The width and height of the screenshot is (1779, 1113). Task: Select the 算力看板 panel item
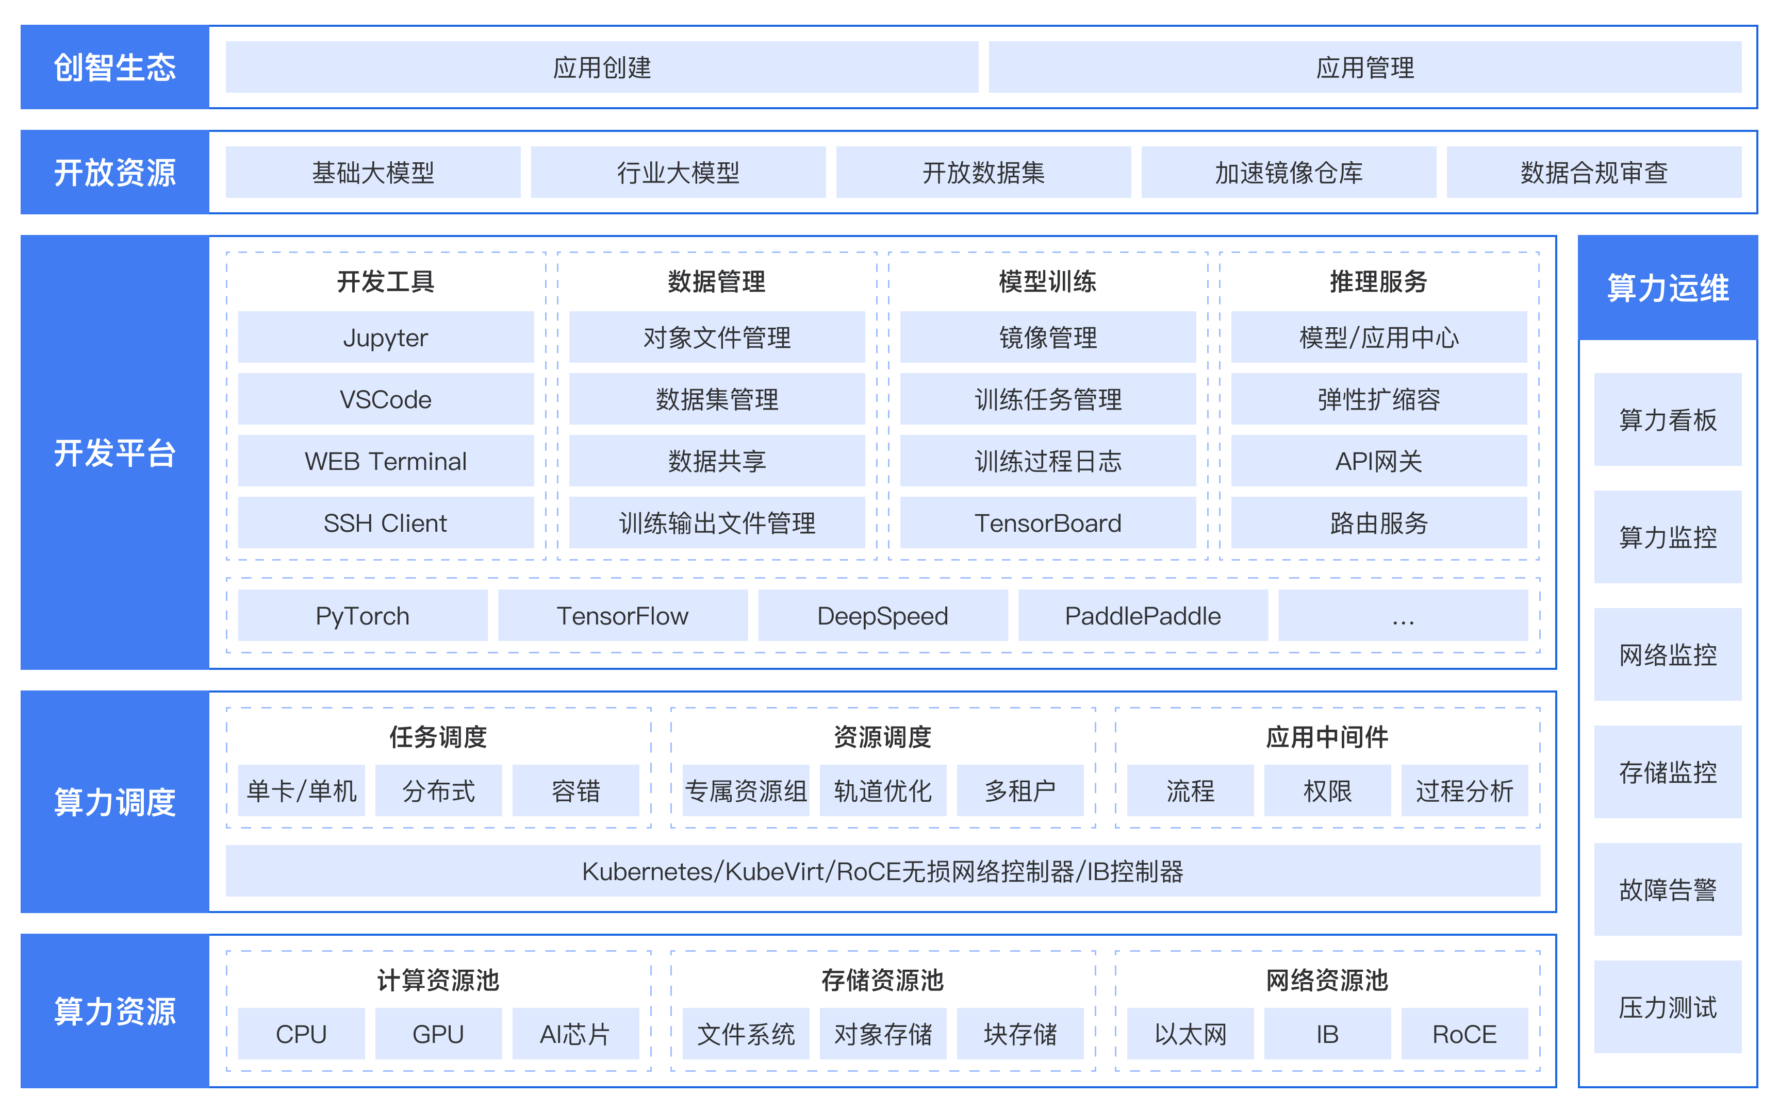(1667, 419)
